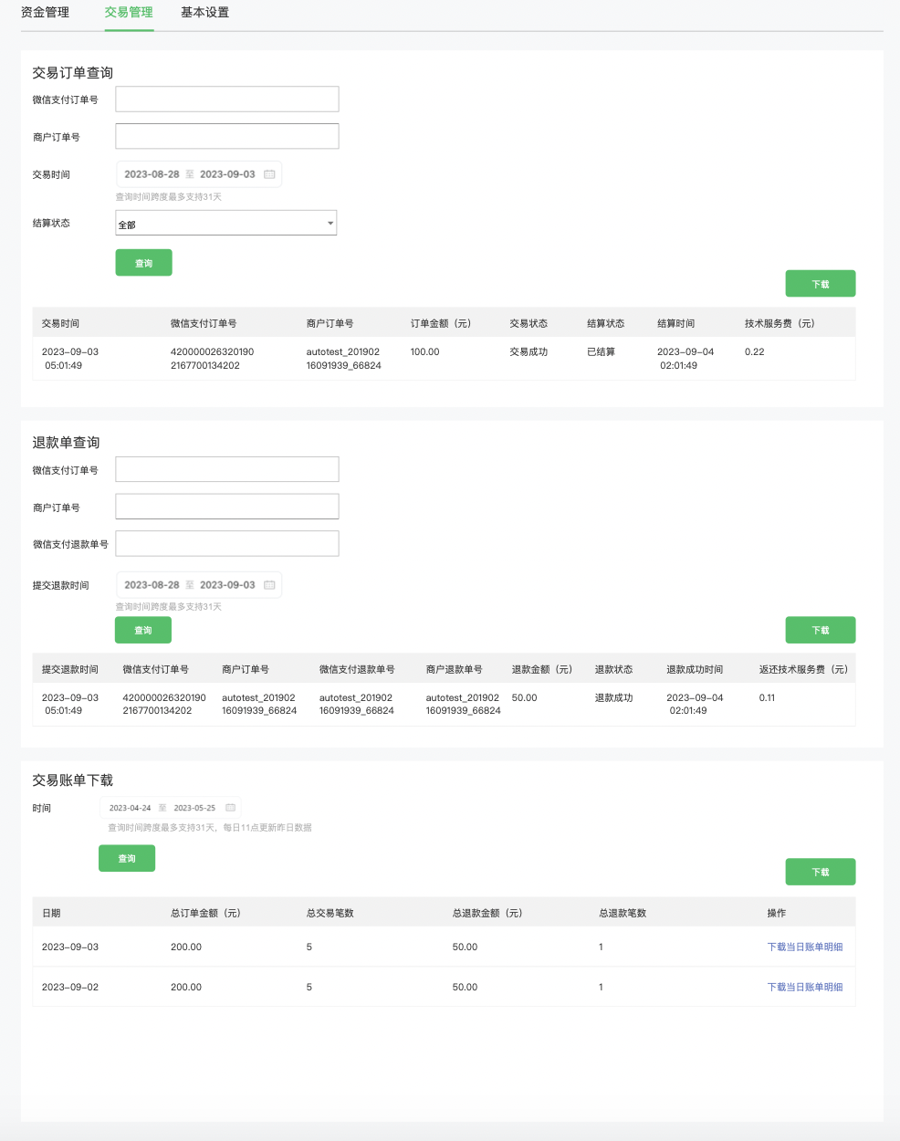
Task: Open 下载当日账单明细 link for 2023-09-03
Action: coord(804,947)
